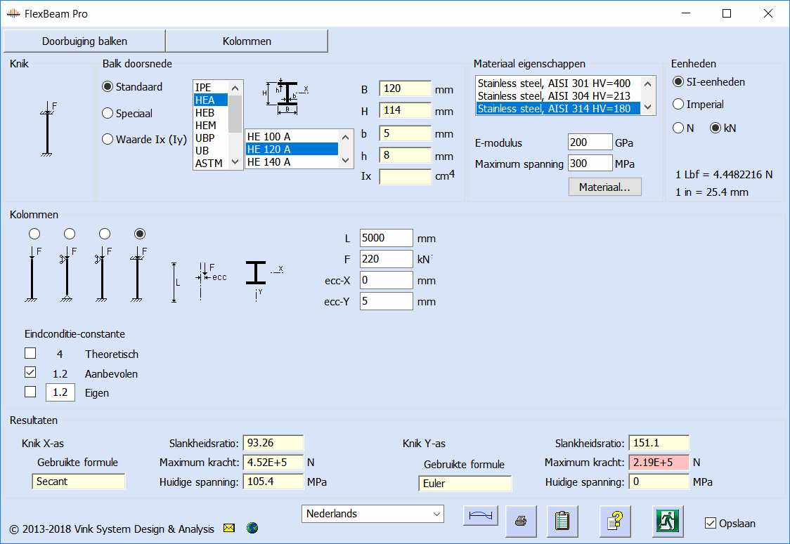
Task: Click the ecc-Y input field
Action: coord(387,301)
